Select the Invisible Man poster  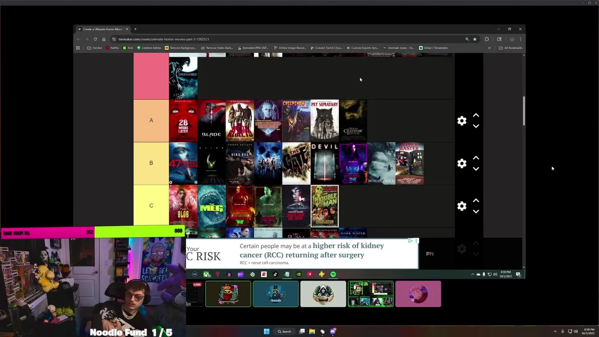tap(325, 206)
